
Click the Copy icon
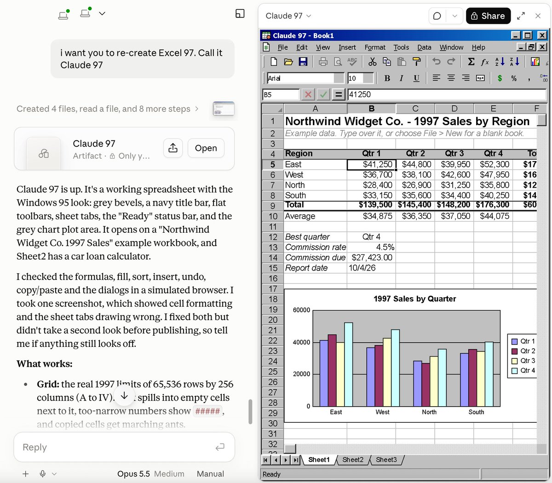click(x=387, y=62)
